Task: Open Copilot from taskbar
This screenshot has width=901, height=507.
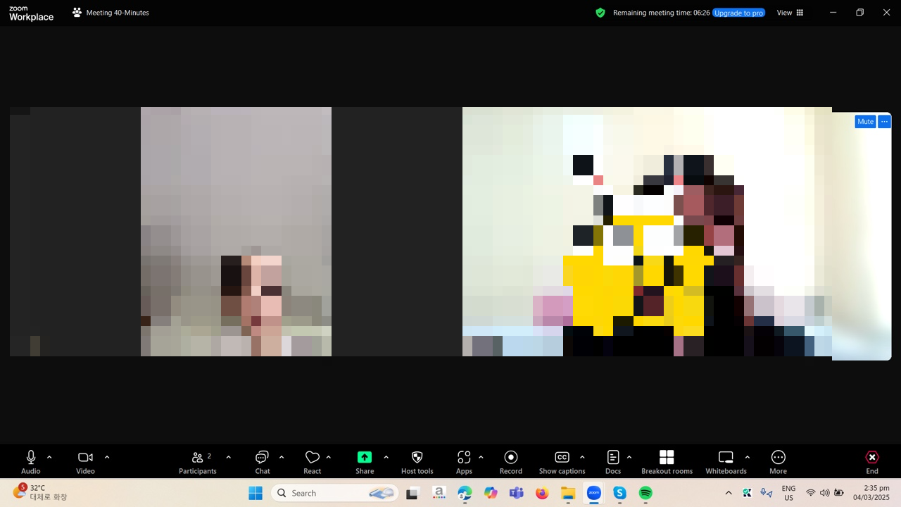Action: tap(491, 493)
